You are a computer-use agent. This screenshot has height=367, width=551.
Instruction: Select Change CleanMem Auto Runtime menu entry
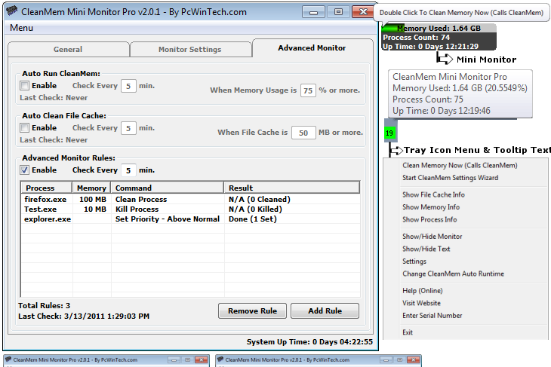[x=453, y=274]
